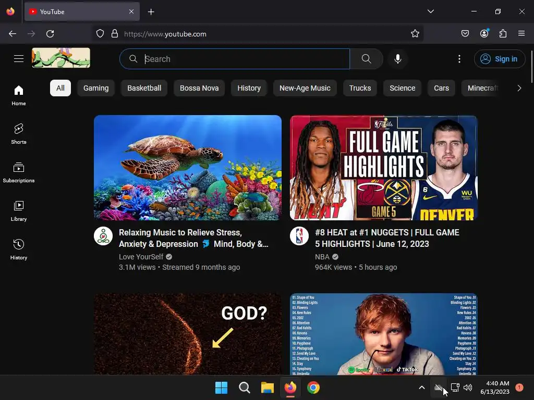534x400 pixels.
Task: Close the YouTube tab
Action: click(131, 11)
